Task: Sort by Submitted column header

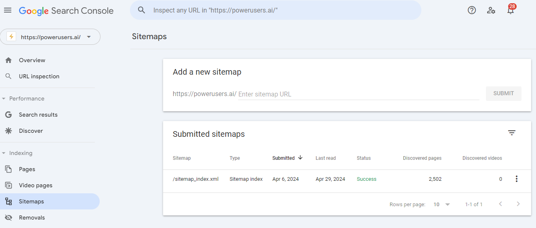Action: point(283,158)
